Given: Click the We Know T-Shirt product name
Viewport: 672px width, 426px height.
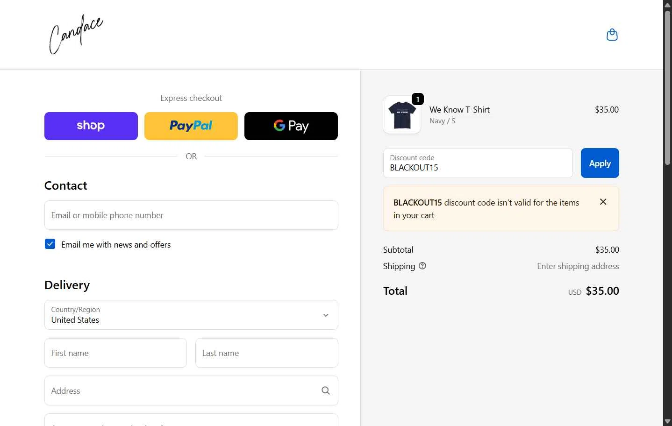Looking at the screenshot, I should (459, 110).
